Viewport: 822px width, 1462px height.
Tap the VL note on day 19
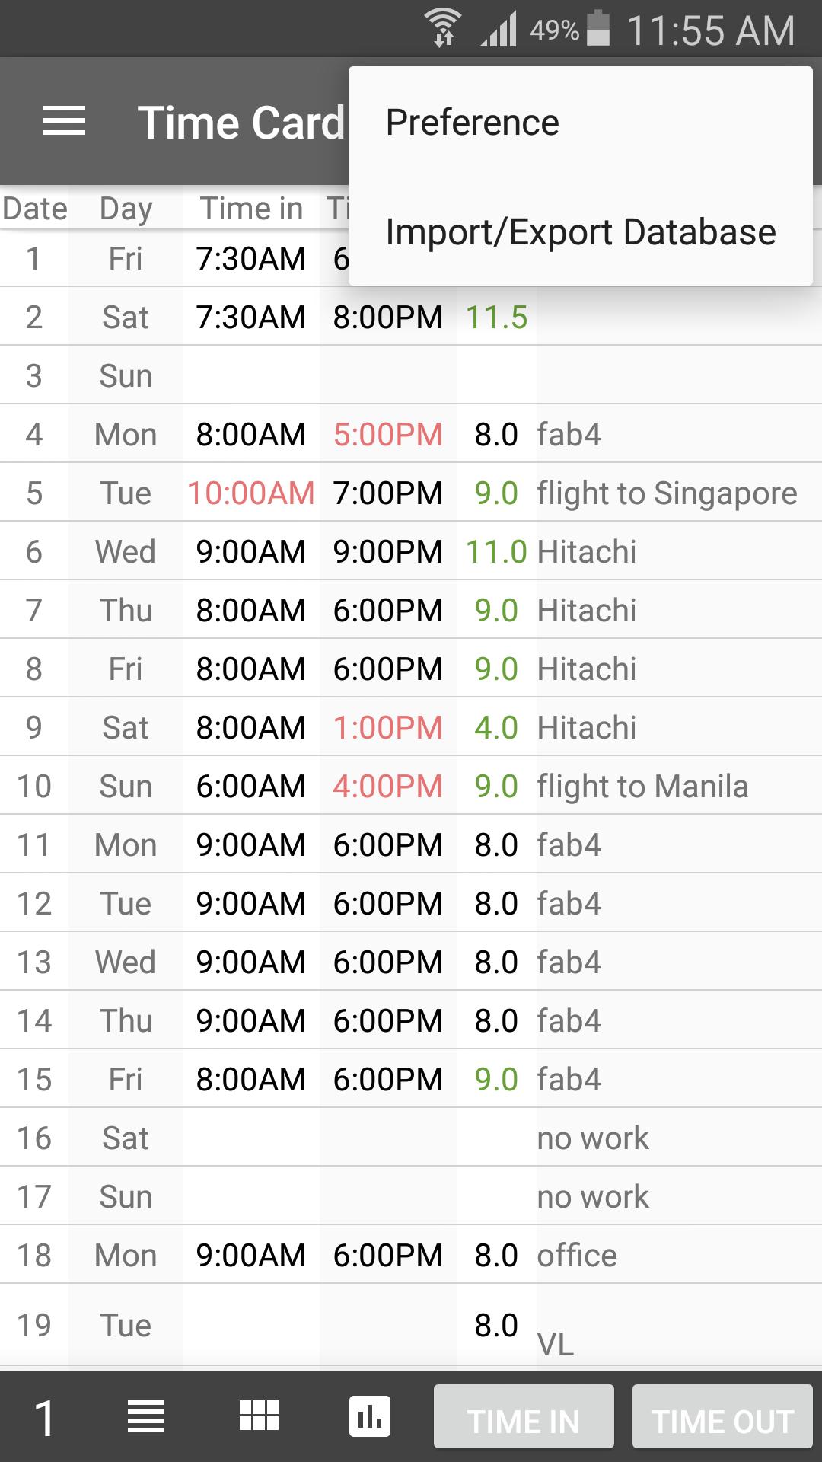coord(556,1345)
